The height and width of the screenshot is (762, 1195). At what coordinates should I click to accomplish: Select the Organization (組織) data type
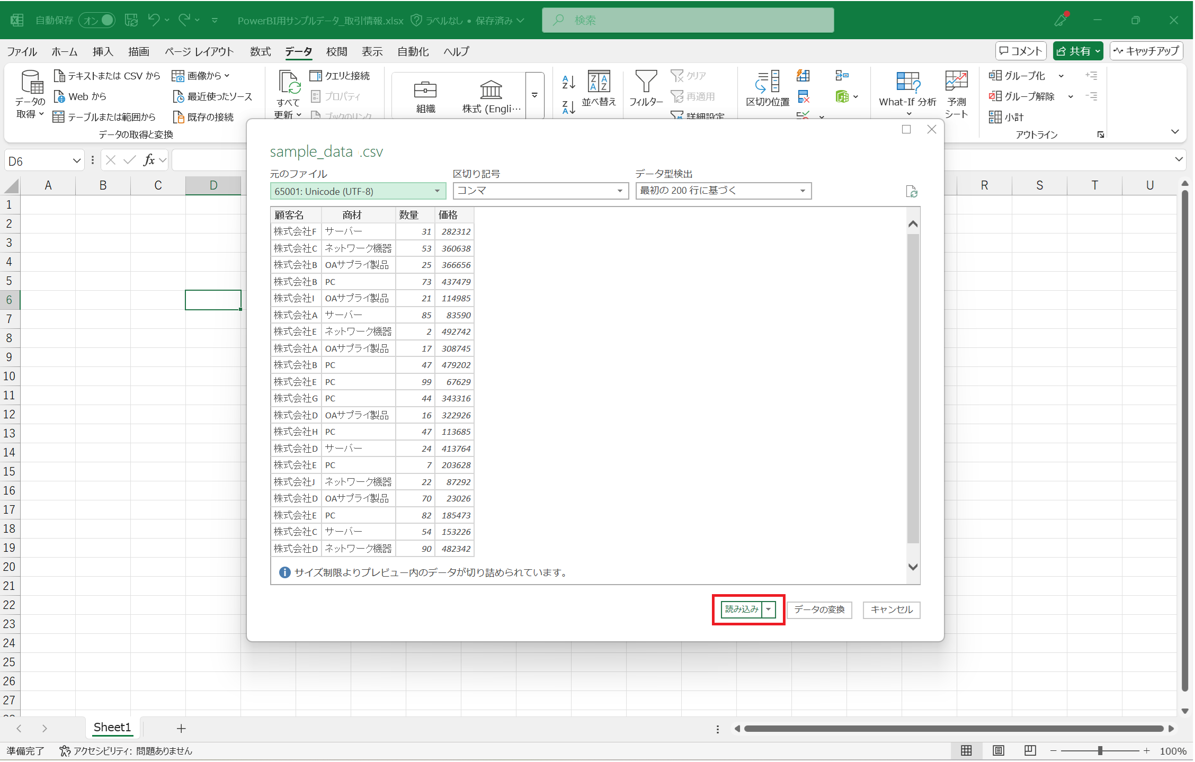coord(425,96)
